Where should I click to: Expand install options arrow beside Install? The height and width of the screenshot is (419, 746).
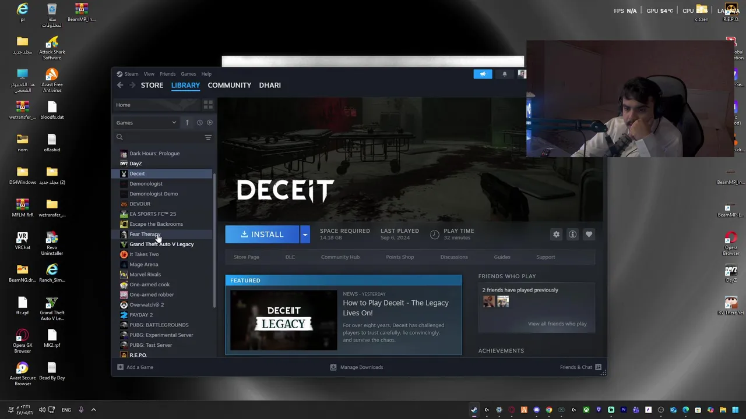[x=304, y=235]
